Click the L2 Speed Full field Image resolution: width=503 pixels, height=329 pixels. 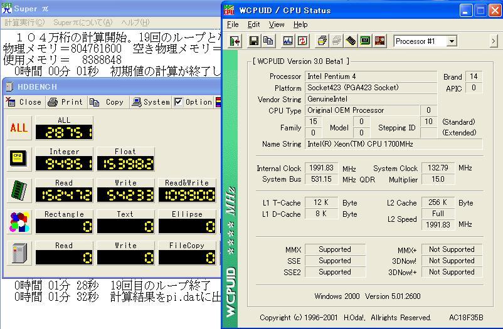(438, 214)
